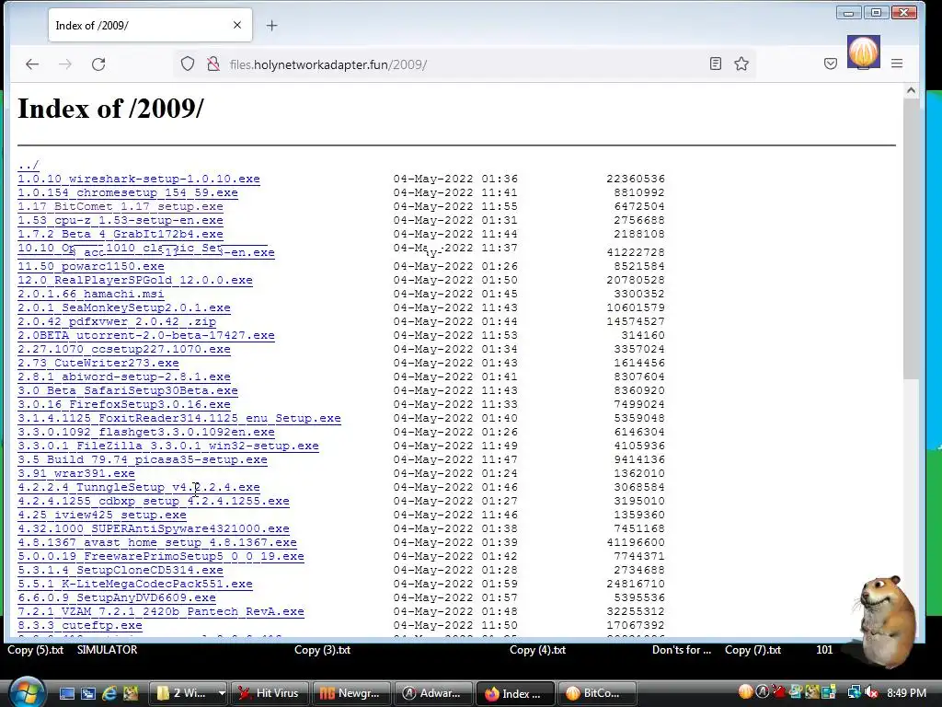This screenshot has width=942, height=707.
Task: Open iview425_setup.exe link
Action: point(101,515)
